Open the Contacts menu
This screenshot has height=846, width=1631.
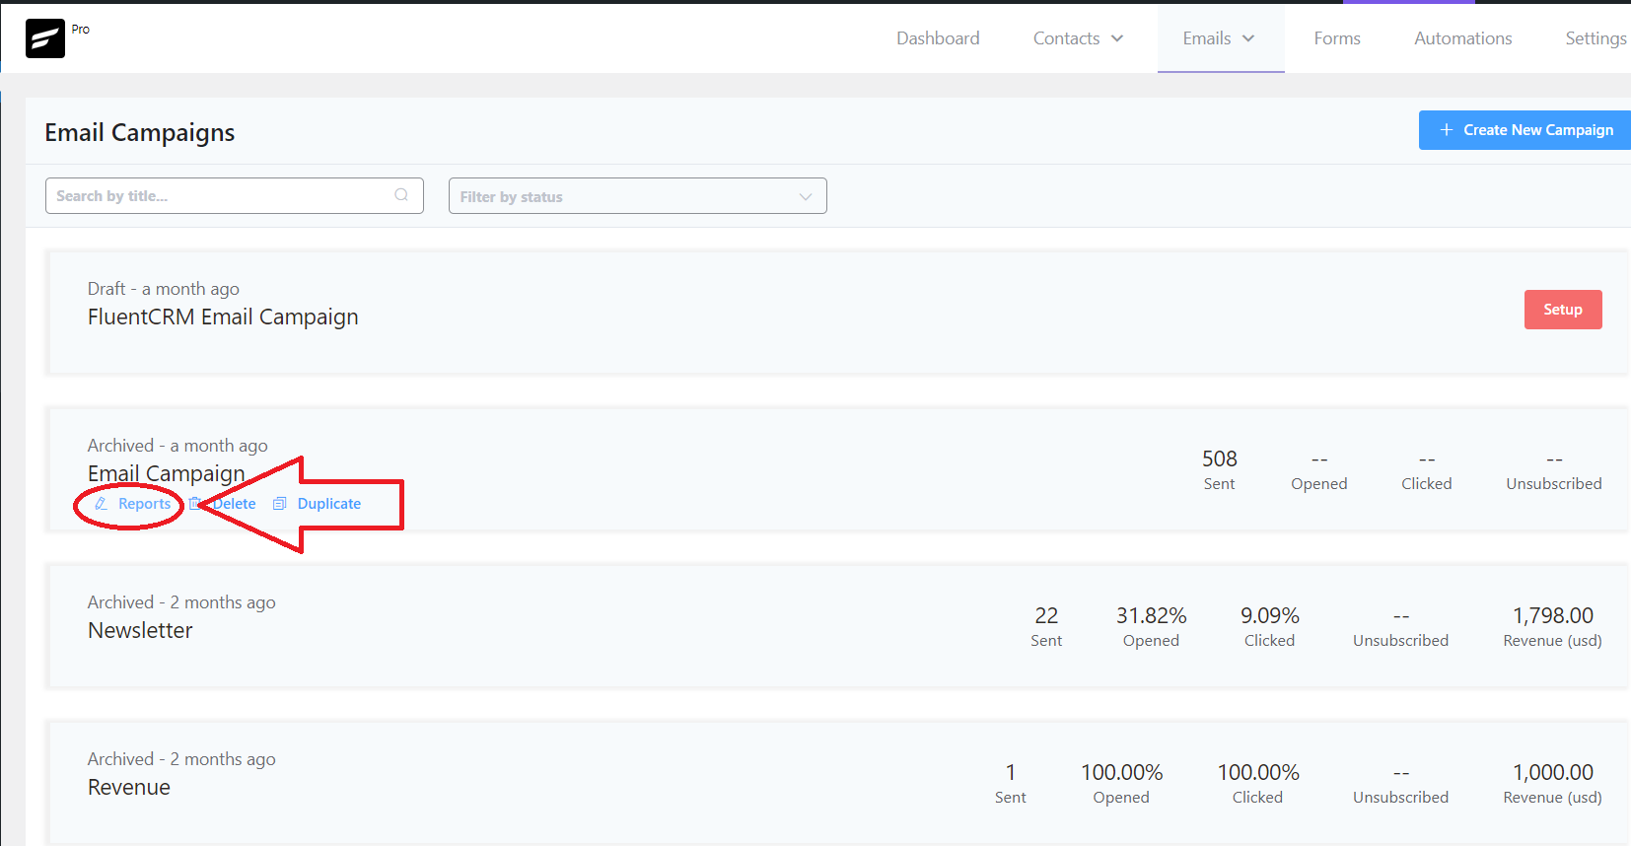click(x=1078, y=38)
